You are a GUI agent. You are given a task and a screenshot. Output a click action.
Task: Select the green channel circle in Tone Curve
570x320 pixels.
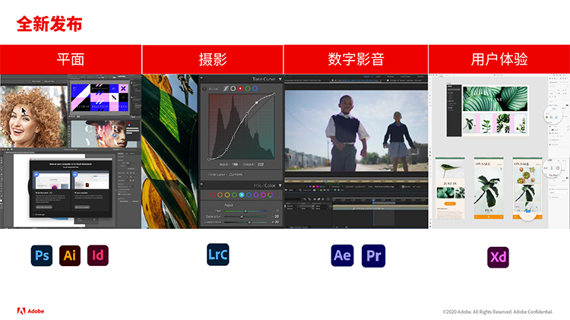248,88
